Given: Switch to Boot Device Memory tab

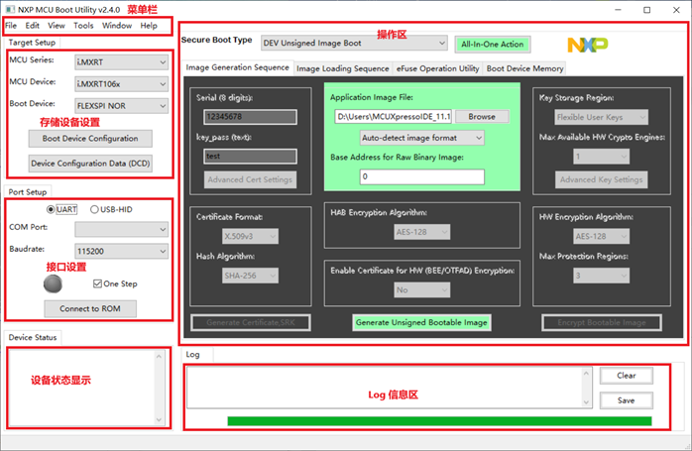Looking at the screenshot, I should pyautogui.click(x=524, y=68).
